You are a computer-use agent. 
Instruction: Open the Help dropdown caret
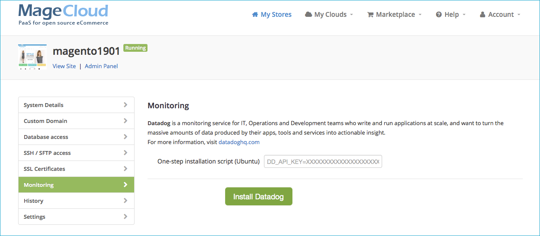point(464,15)
